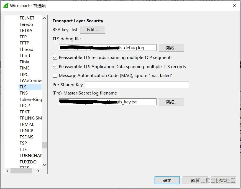The width and height of the screenshot is (241, 189).
Task: Select TFP protocol entry
Action: (x=23, y=37)
